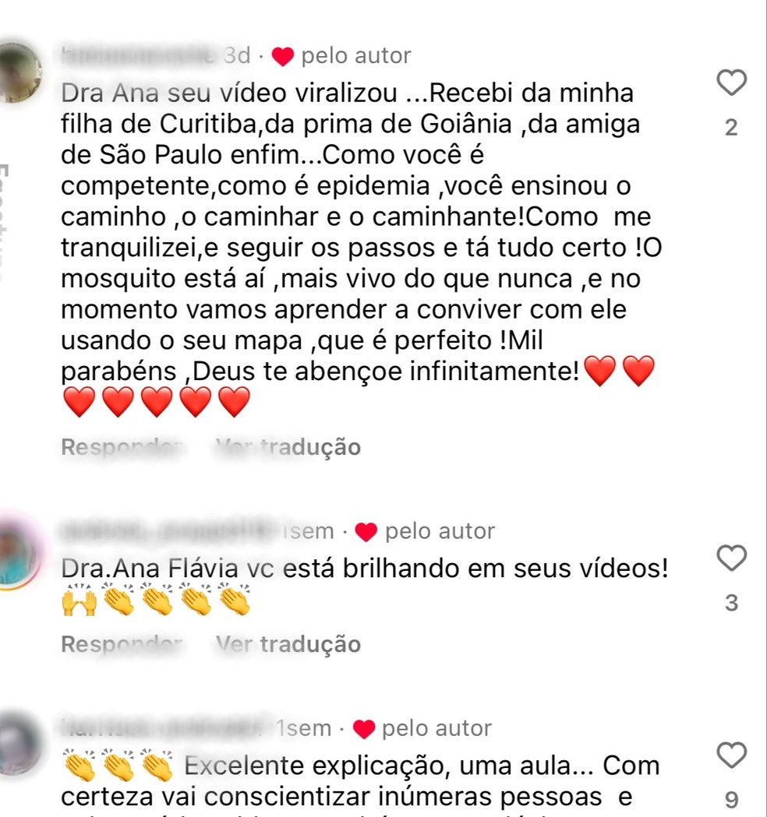Screen dimensions: 767x817
Task: Show translation of the long first comment
Action: click(x=288, y=447)
